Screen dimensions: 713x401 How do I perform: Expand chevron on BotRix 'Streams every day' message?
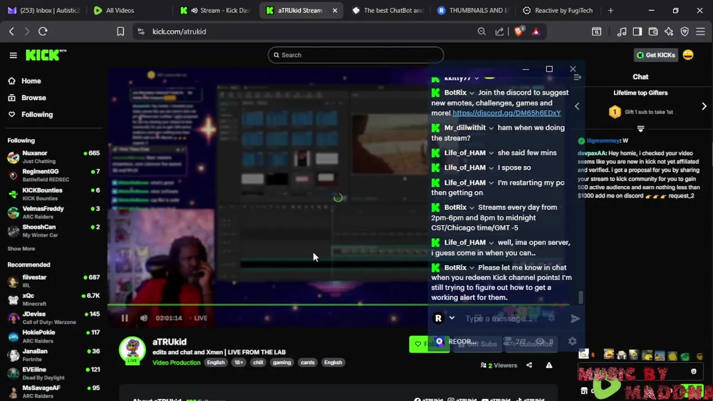pyautogui.click(x=472, y=208)
